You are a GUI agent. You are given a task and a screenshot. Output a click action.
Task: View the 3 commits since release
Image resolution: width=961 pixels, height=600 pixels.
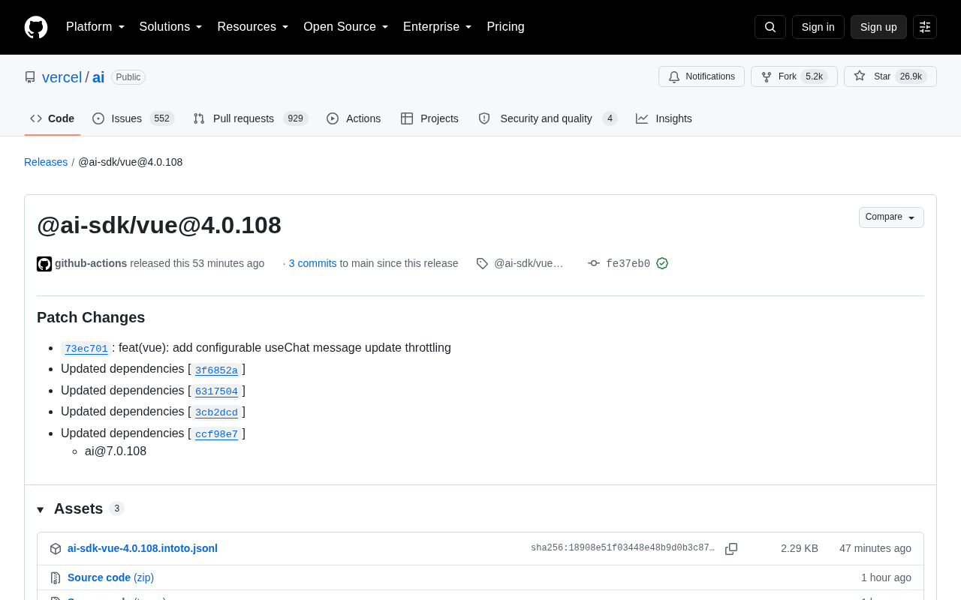click(x=313, y=263)
